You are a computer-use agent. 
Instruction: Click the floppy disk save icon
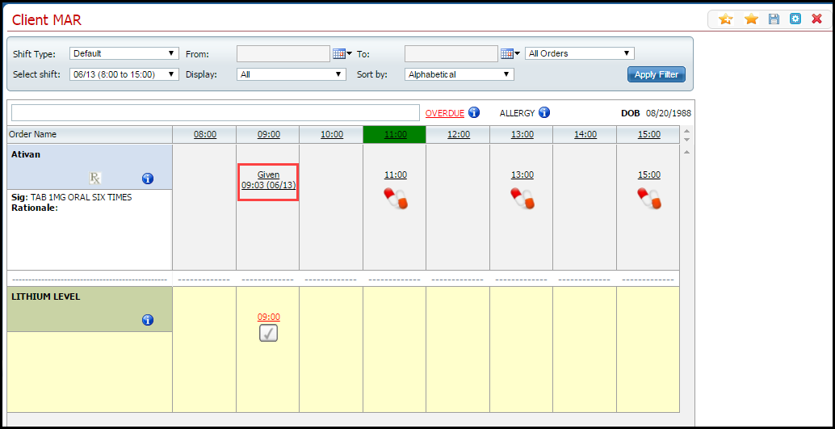[x=774, y=19]
